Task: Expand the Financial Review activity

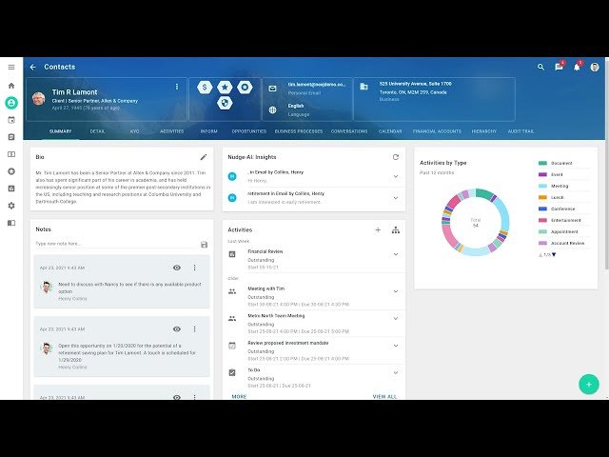Action: [396, 254]
